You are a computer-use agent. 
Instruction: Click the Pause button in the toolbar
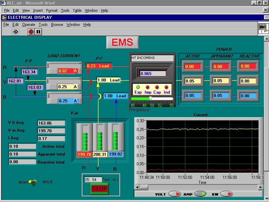point(38,32)
